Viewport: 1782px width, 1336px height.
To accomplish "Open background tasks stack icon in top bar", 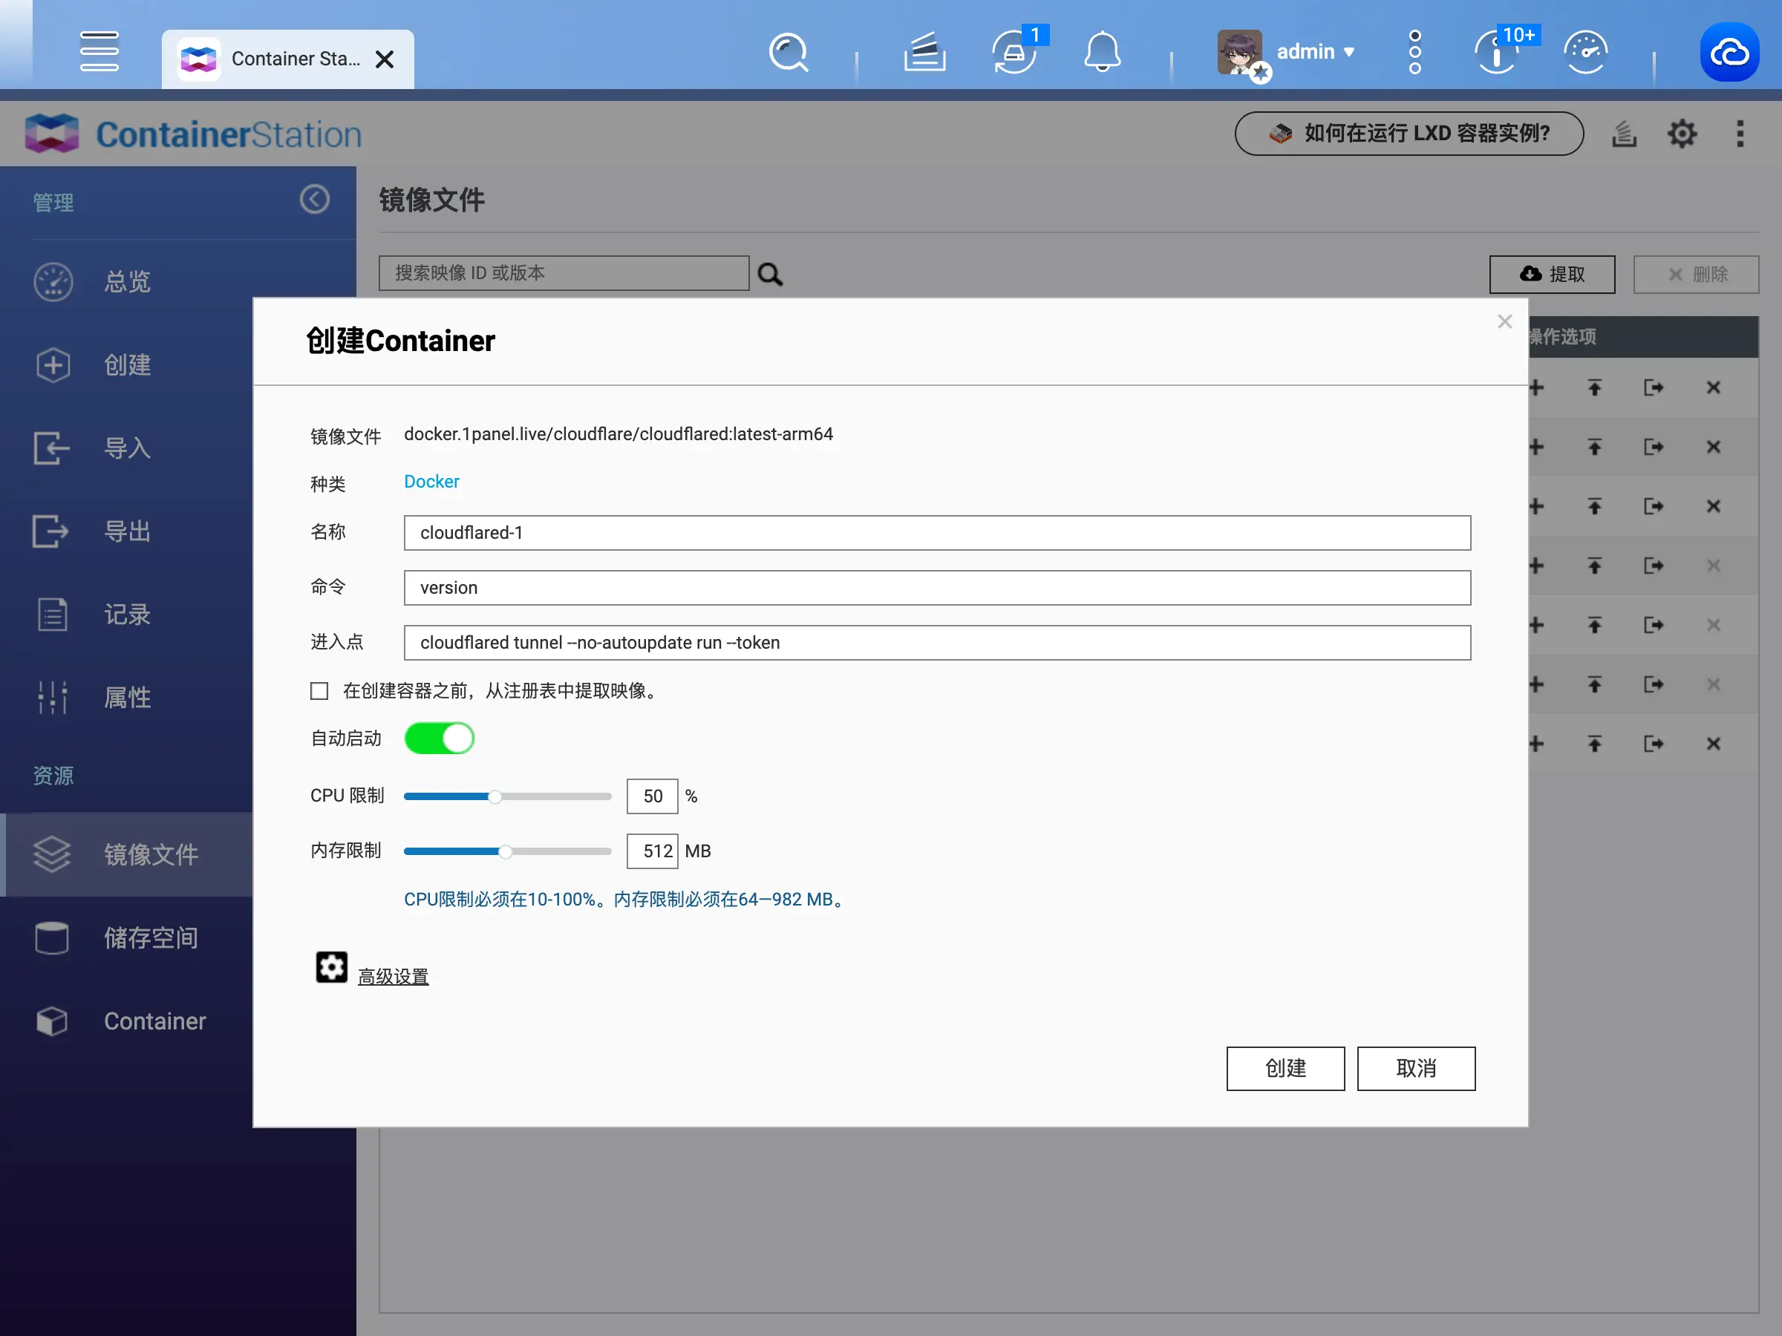I will click(x=924, y=53).
